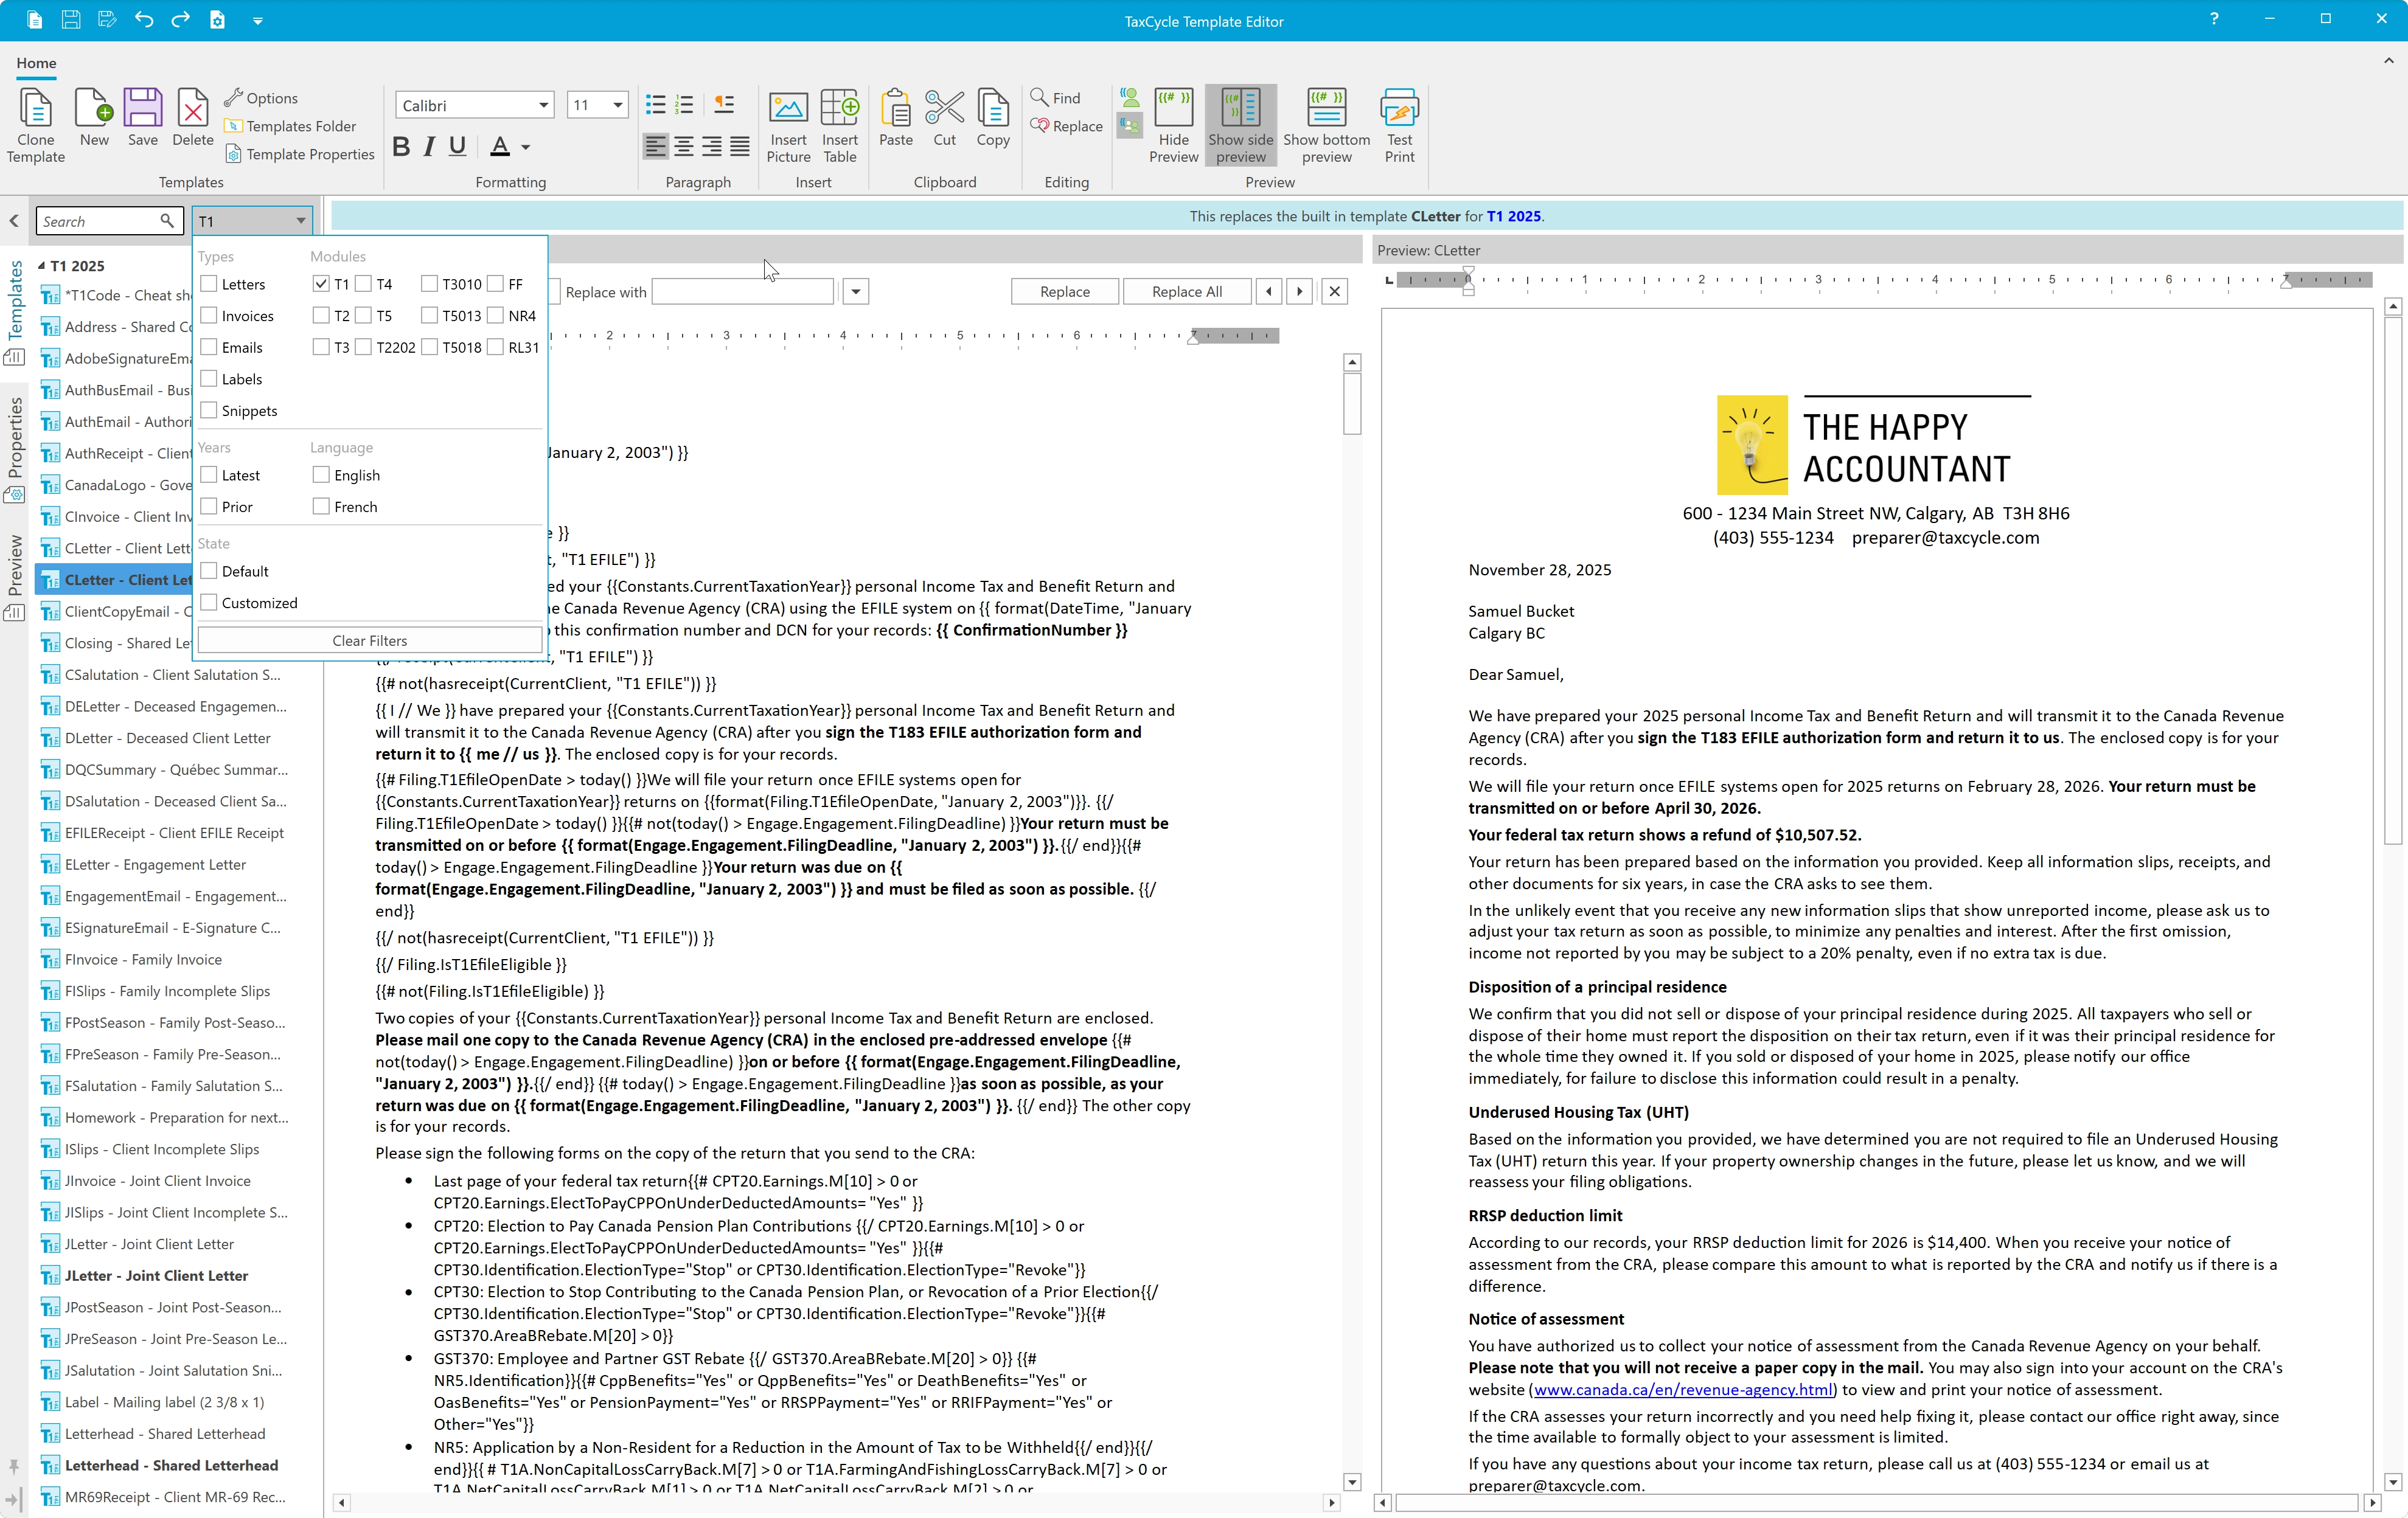Click the Insert Picture icon

pyautogui.click(x=788, y=125)
